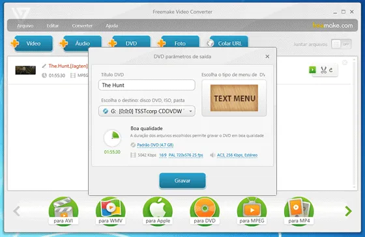Click the Título DVD text field

pyautogui.click(x=147, y=85)
